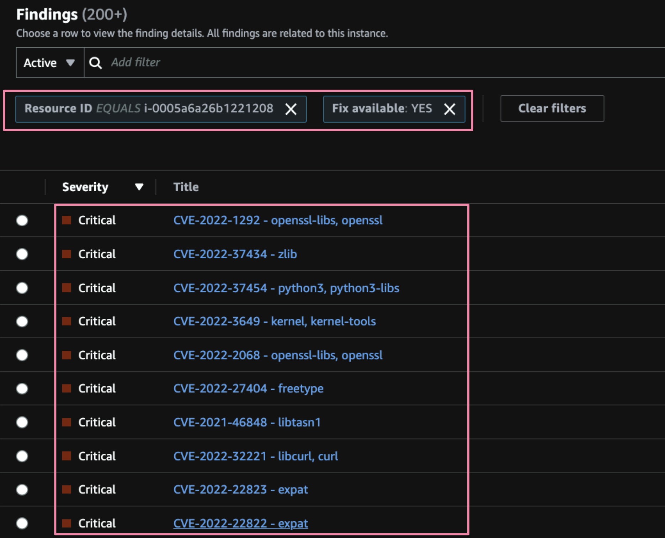This screenshot has height=538, width=665.
Task: Select the radio for CVE-2022-22822 expat row
Action: (22, 523)
